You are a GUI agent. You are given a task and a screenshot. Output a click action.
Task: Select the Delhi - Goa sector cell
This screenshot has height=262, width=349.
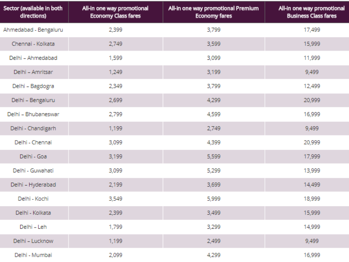[x=33, y=156]
